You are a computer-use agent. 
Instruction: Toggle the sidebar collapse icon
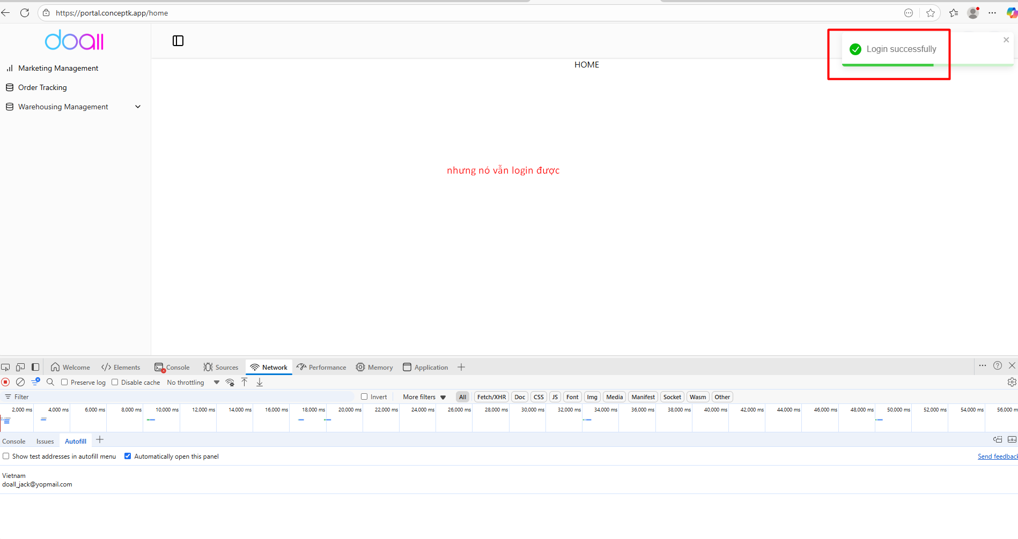pyautogui.click(x=178, y=41)
